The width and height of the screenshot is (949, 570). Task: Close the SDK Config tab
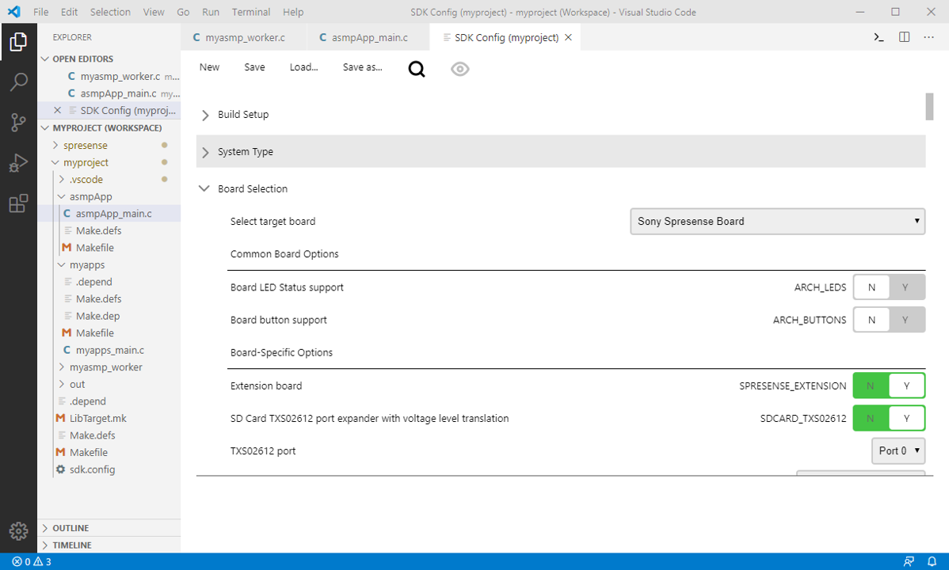(568, 37)
